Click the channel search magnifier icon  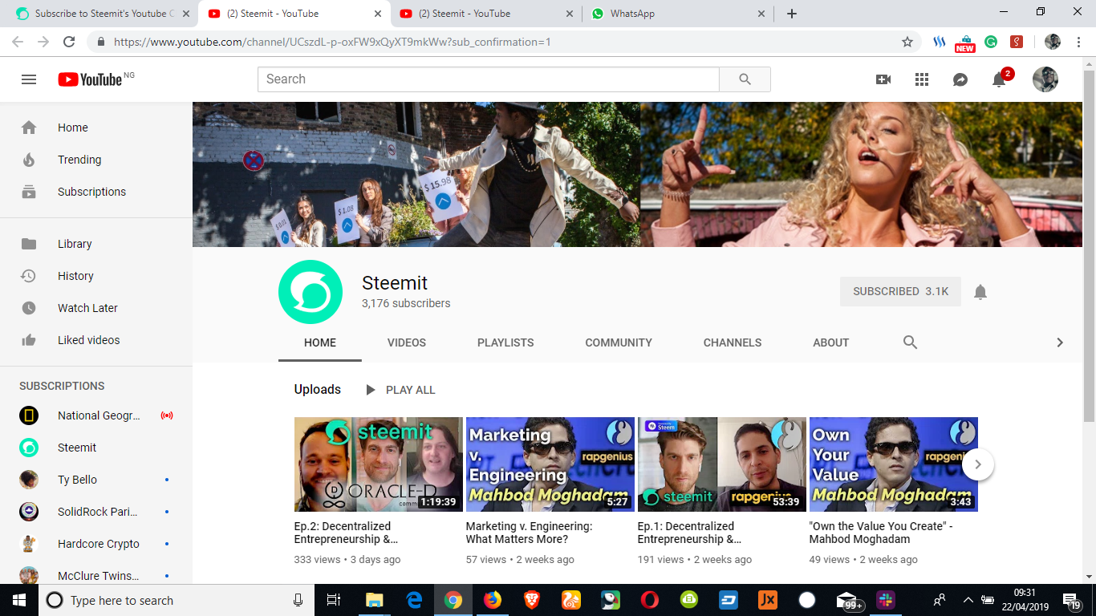[910, 342]
